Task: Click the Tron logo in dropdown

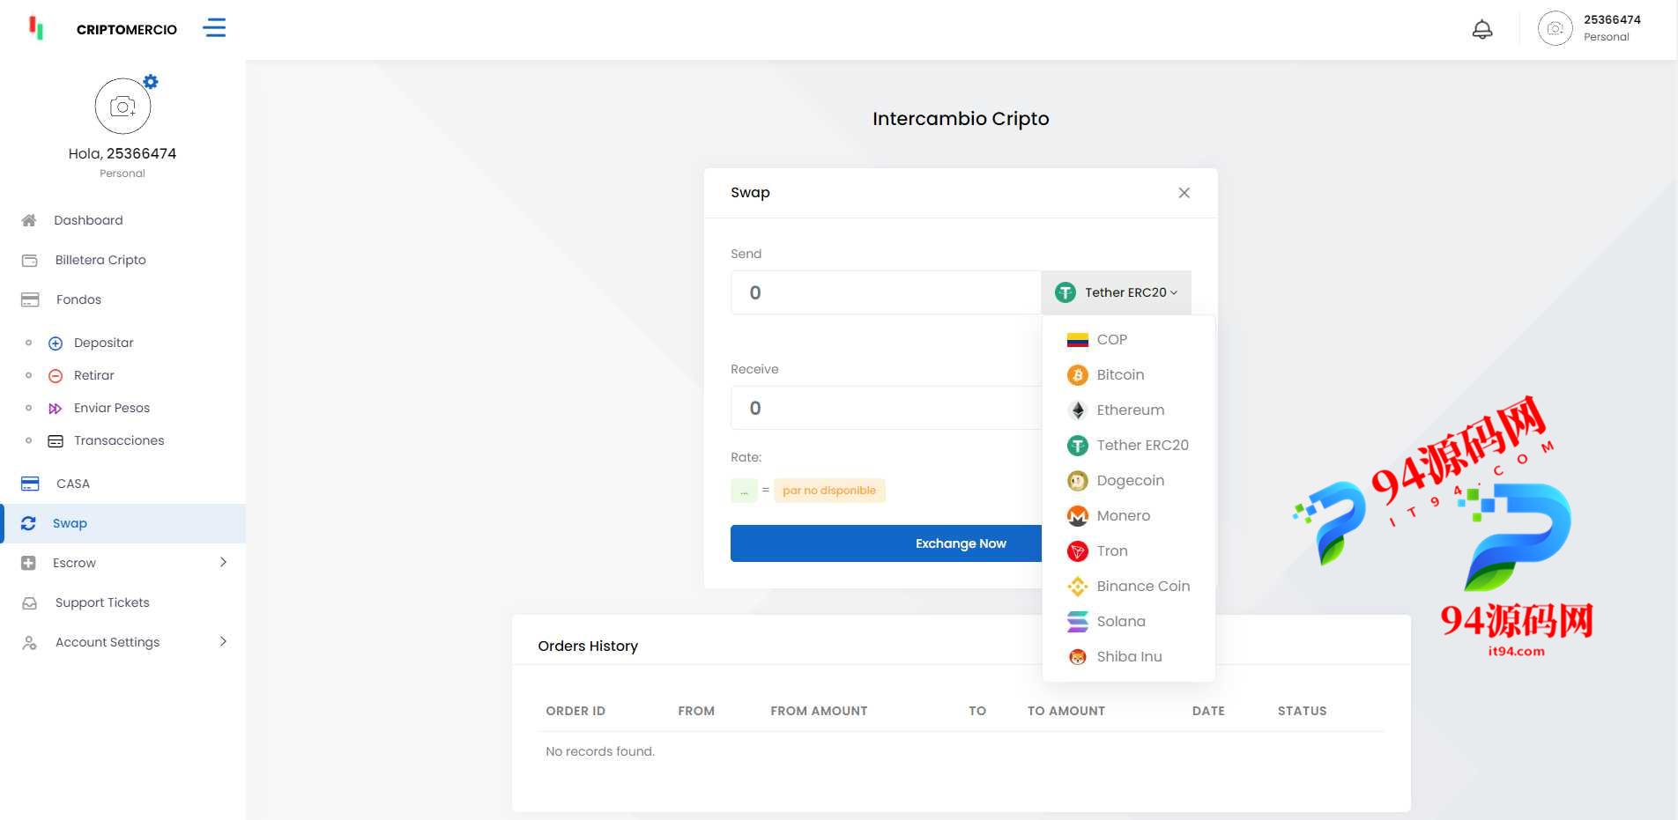Action: [1078, 551]
